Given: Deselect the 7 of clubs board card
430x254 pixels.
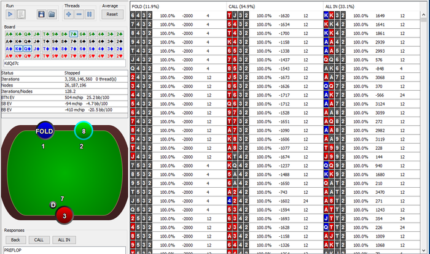Looking at the screenshot, I should coord(74,34).
